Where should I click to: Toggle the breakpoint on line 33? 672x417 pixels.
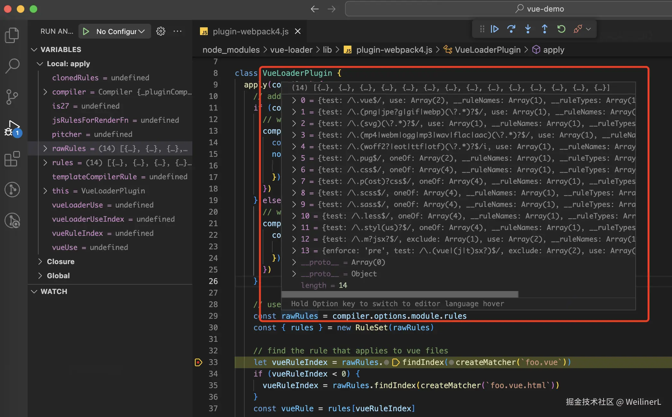point(198,362)
